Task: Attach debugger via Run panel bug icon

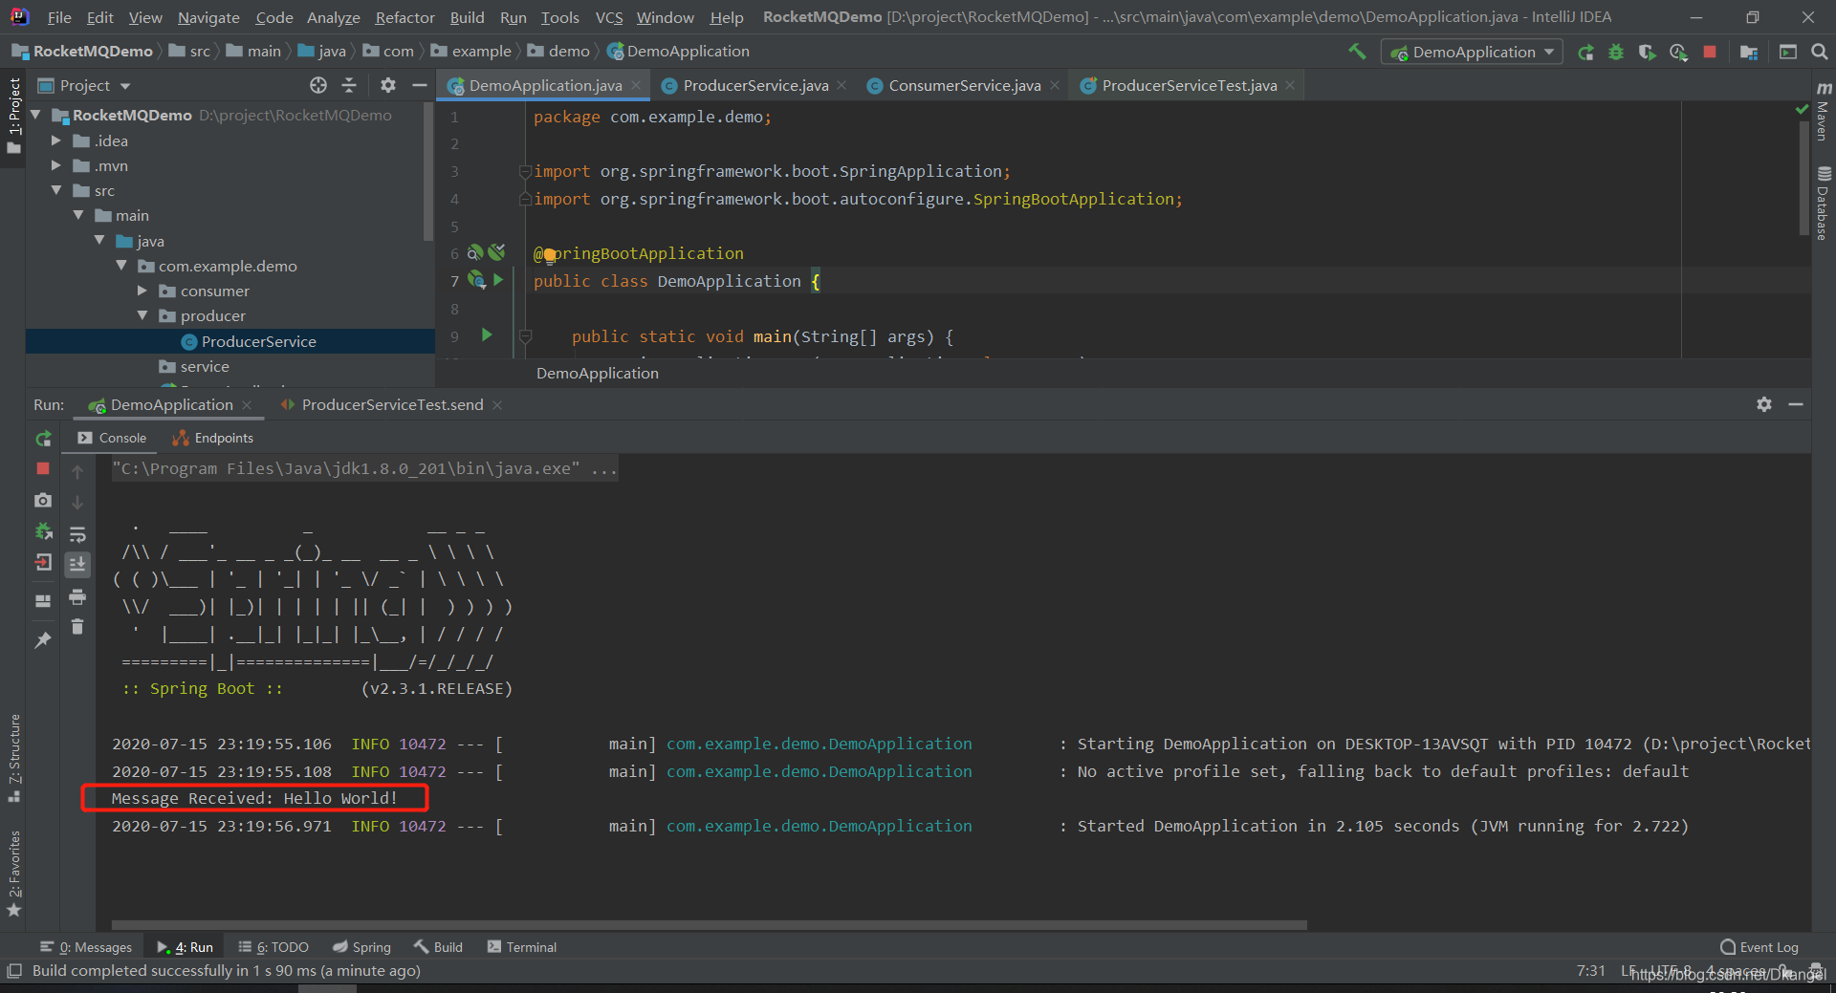Action: click(43, 531)
